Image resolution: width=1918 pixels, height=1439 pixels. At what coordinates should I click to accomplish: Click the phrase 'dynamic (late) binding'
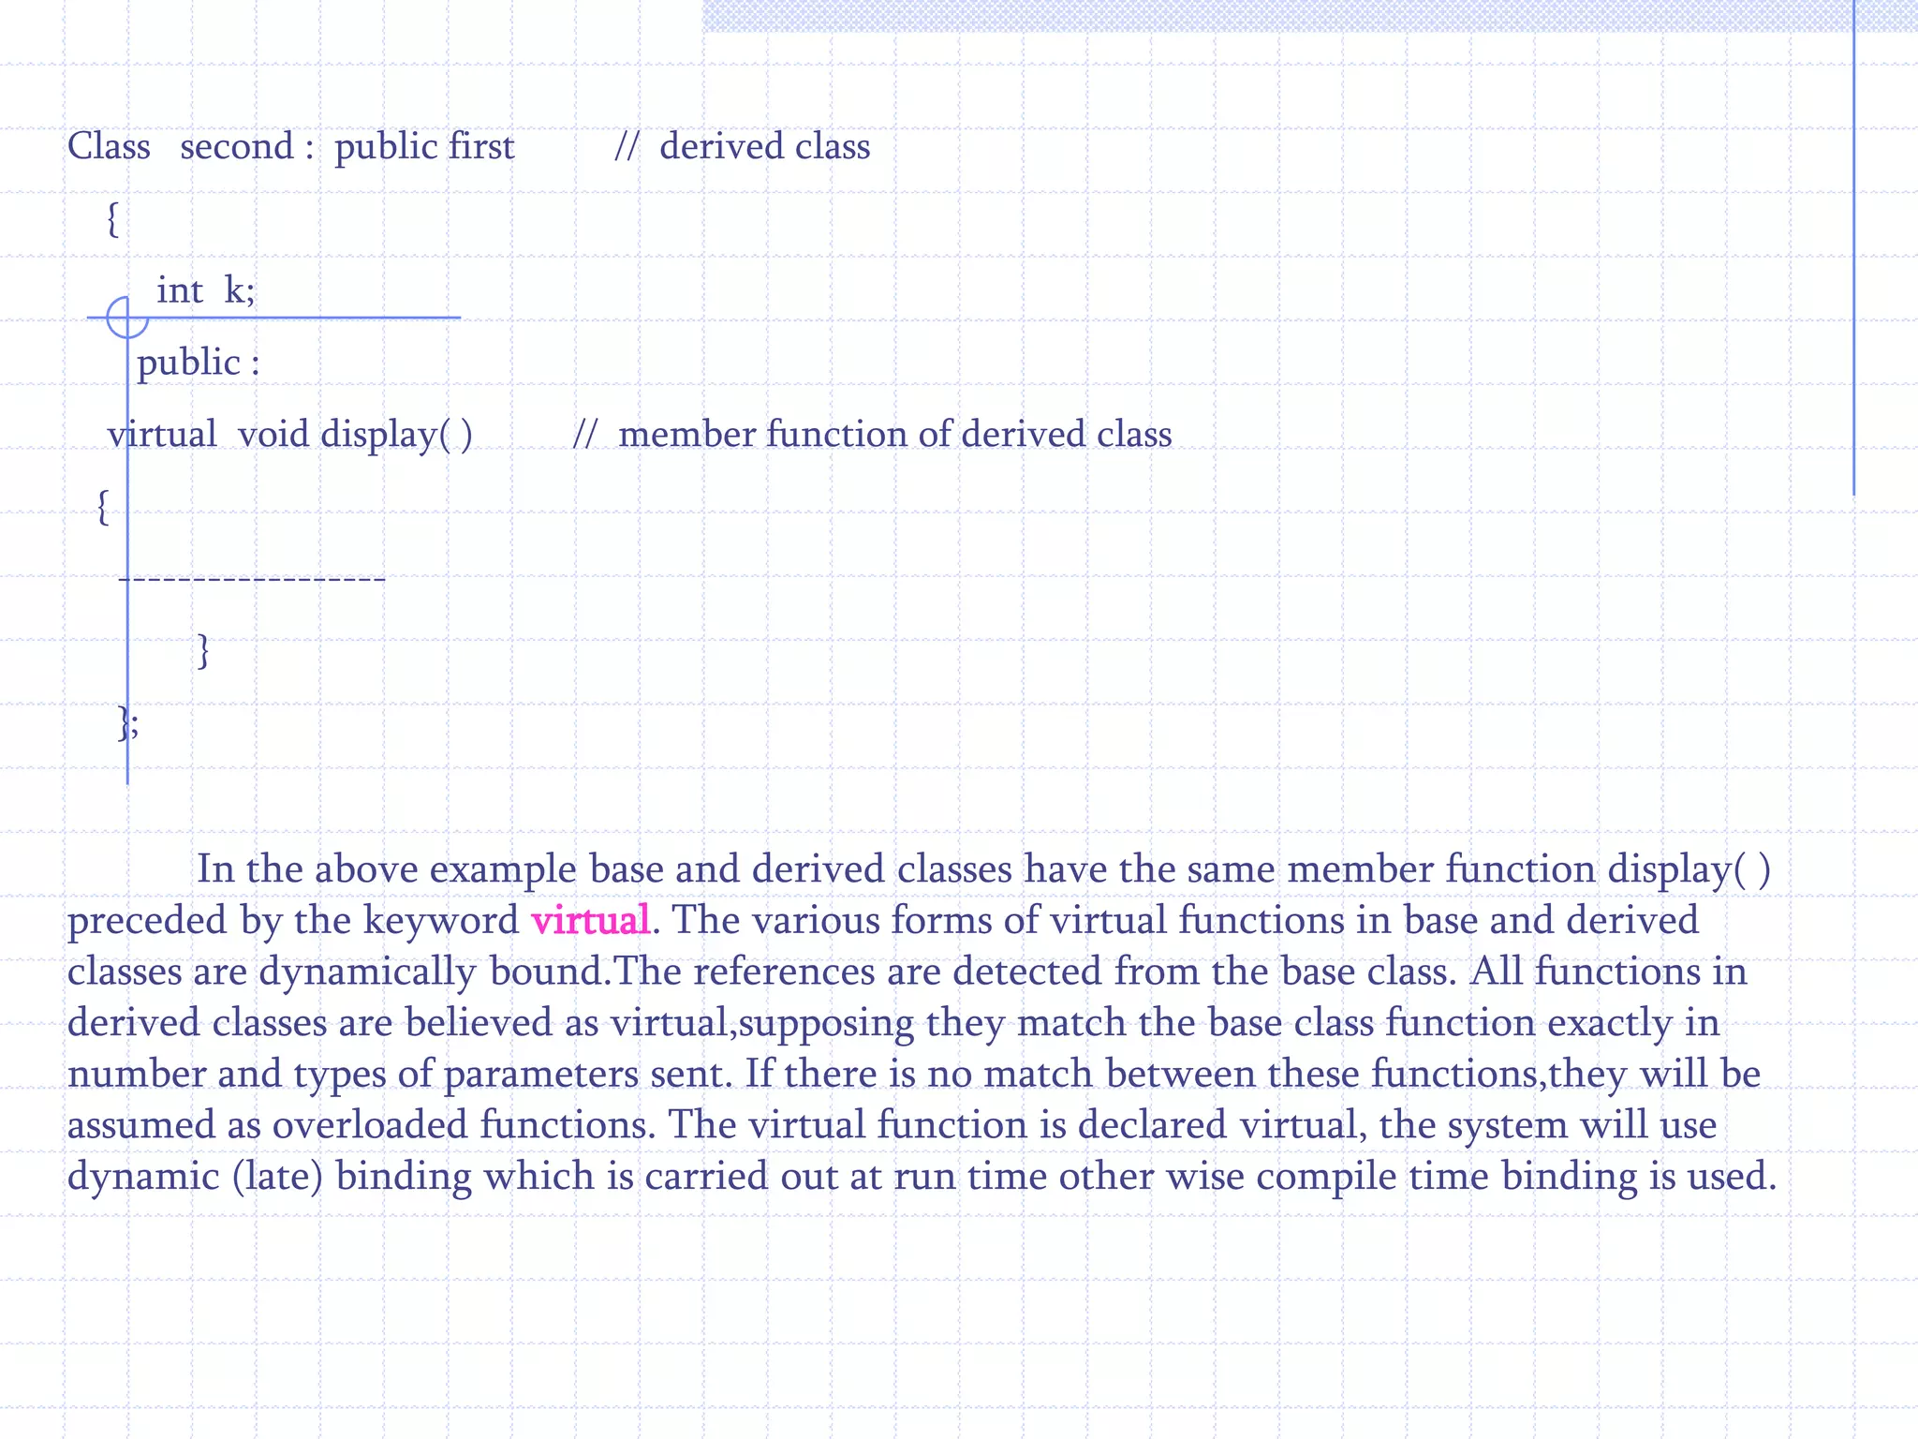(270, 1177)
